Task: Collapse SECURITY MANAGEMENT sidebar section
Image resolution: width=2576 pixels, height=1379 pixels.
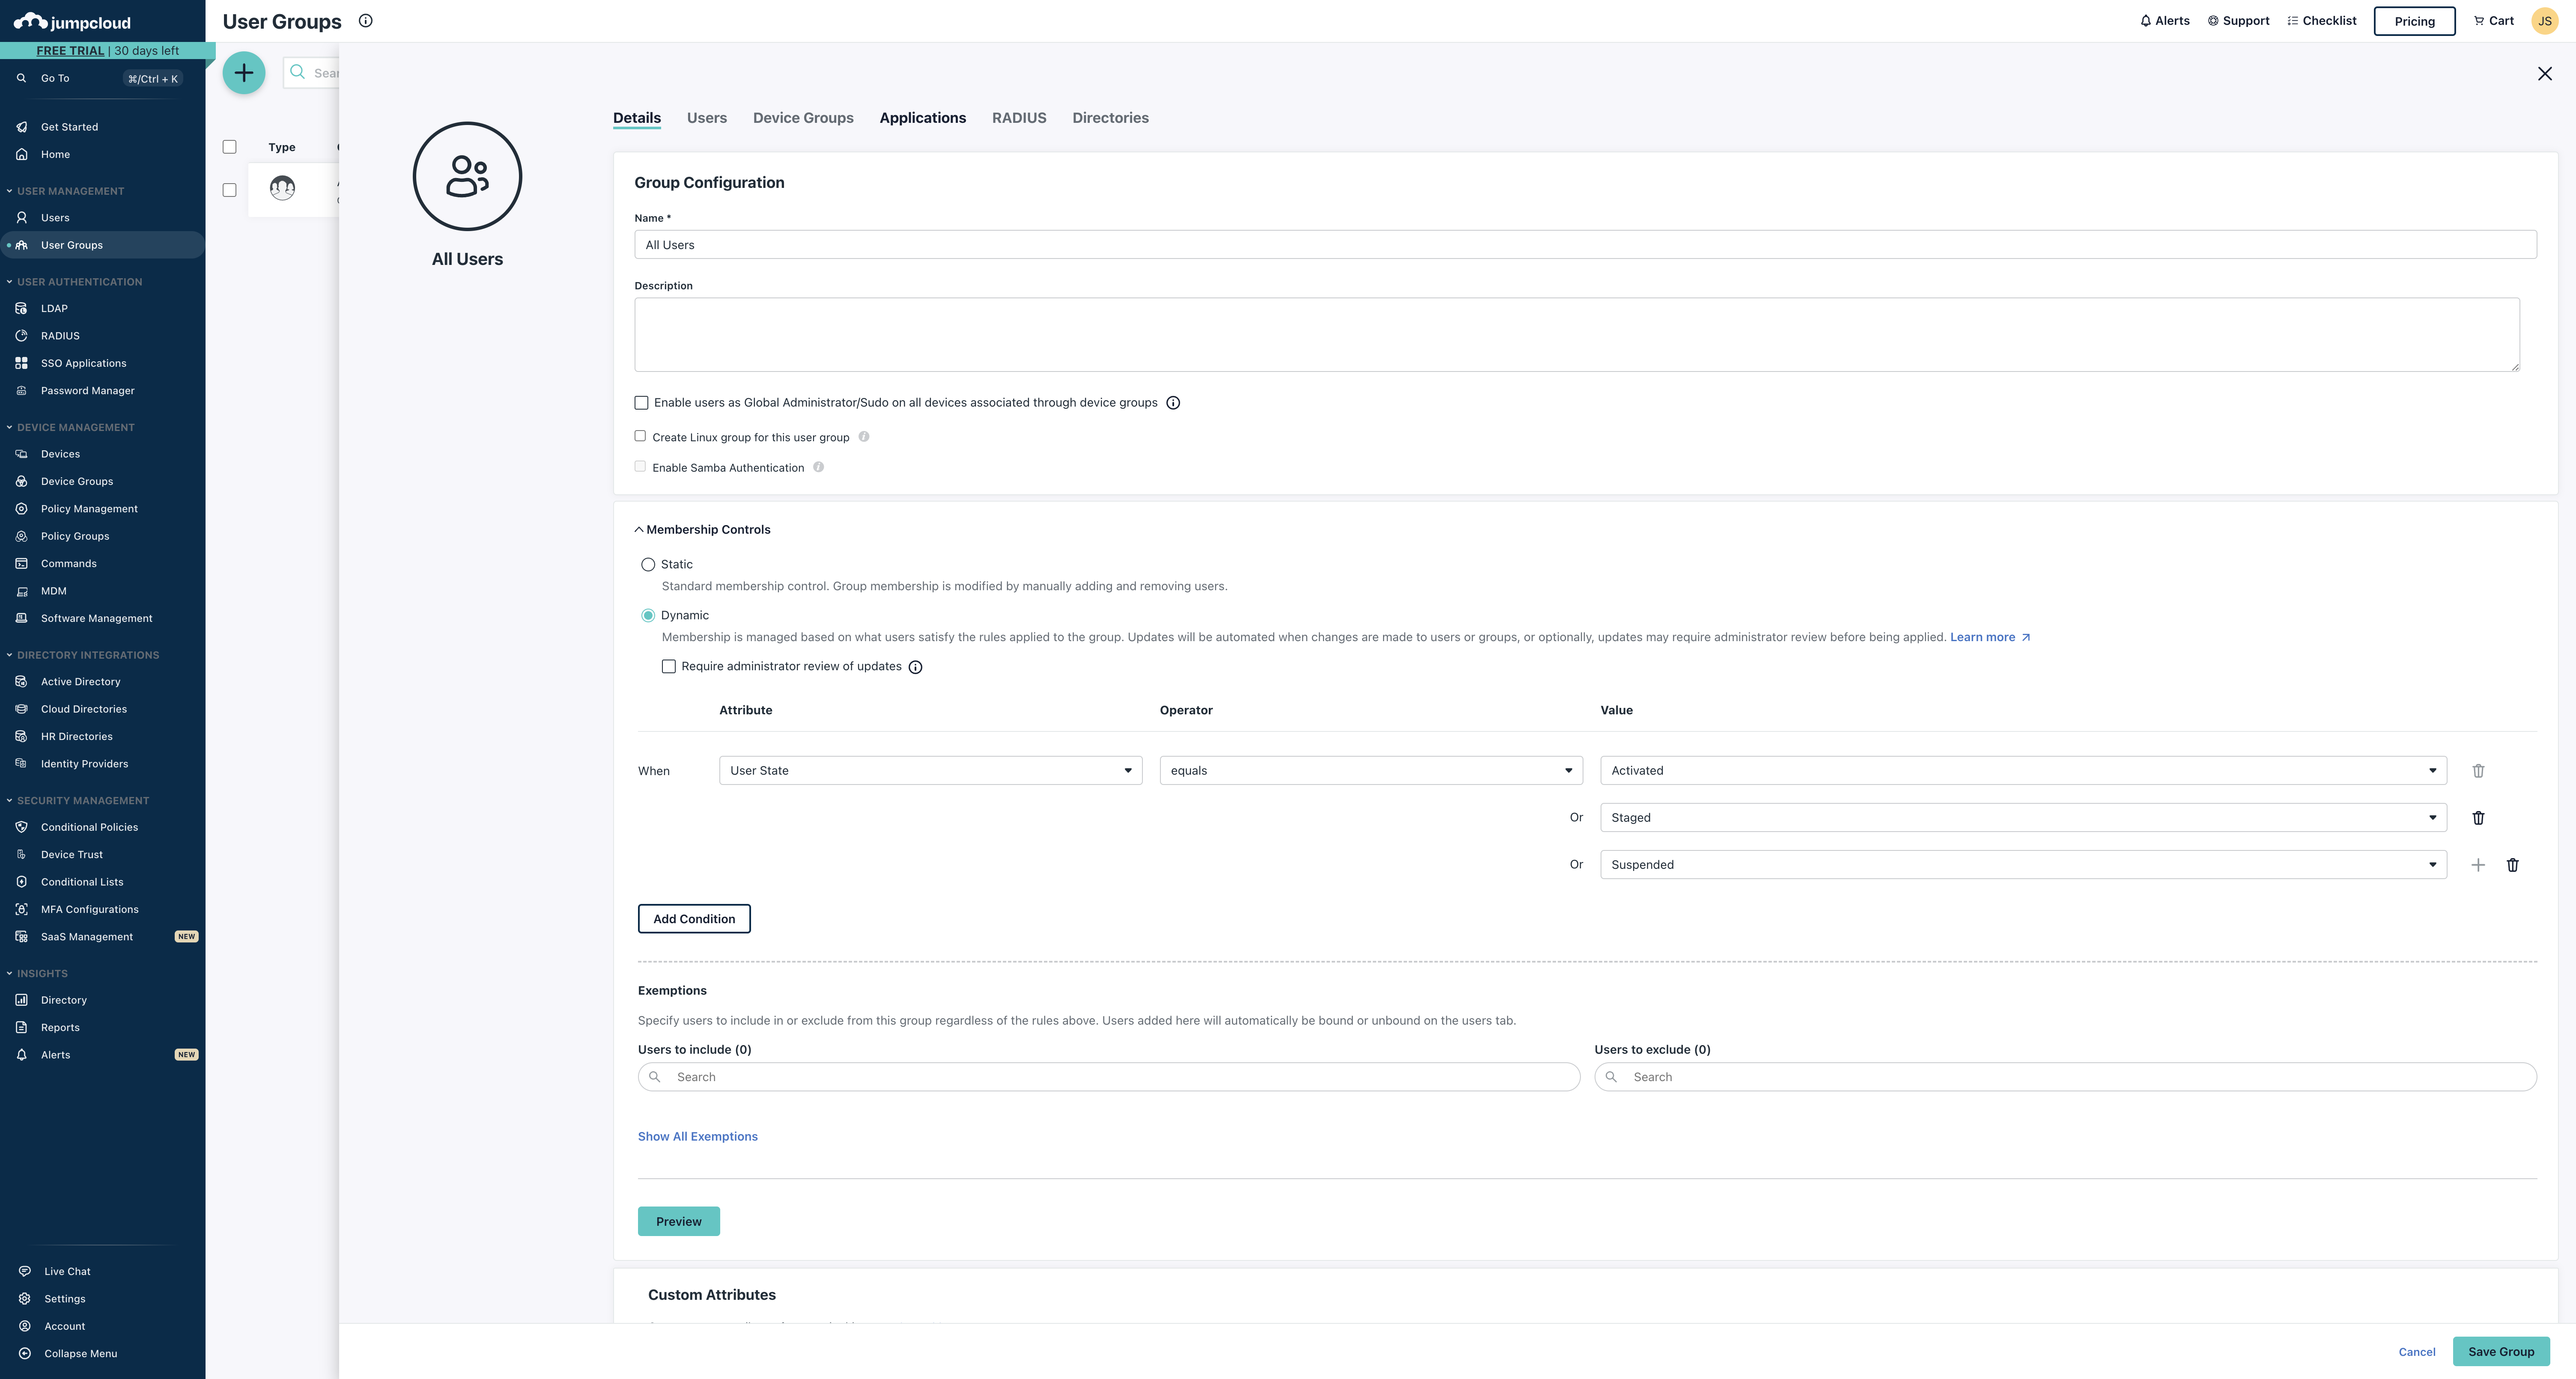Action: 78,800
